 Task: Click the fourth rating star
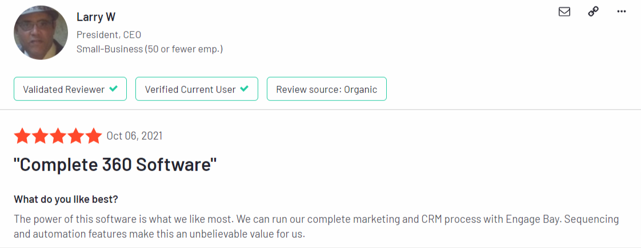pos(75,136)
